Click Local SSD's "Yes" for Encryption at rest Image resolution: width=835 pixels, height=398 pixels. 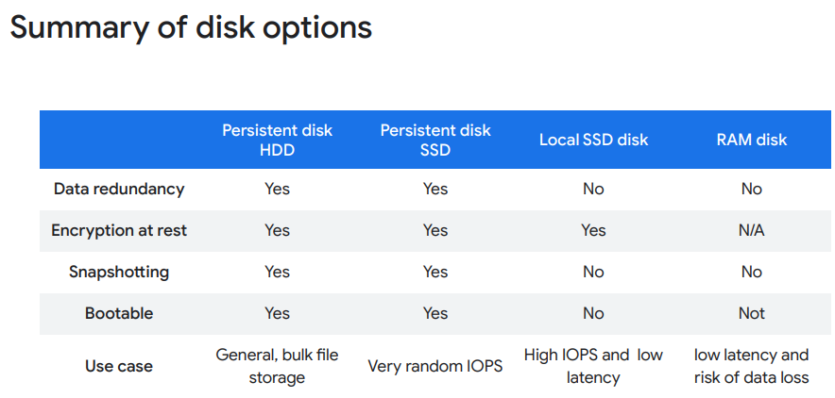pyautogui.click(x=593, y=230)
